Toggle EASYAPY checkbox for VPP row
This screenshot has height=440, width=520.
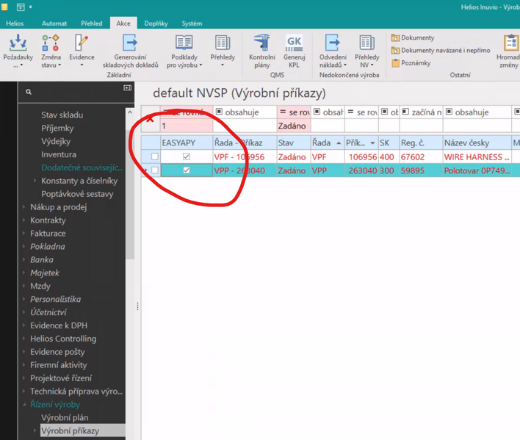pos(187,170)
